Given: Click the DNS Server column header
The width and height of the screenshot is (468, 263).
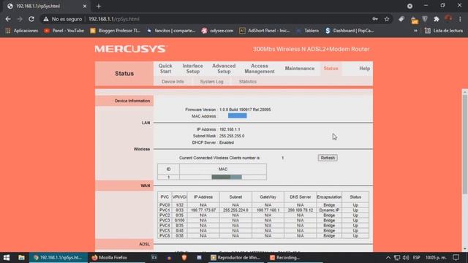Looking at the screenshot, I should tap(301, 197).
